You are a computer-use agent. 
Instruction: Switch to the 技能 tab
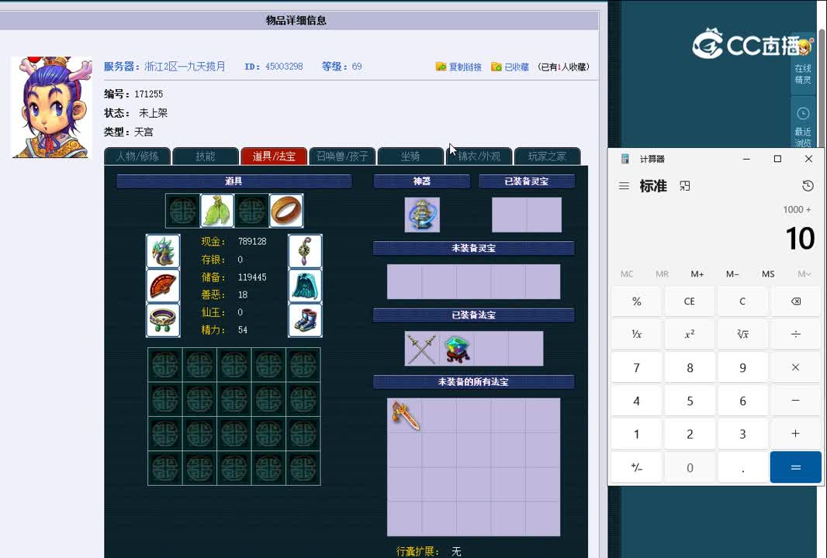(x=206, y=157)
